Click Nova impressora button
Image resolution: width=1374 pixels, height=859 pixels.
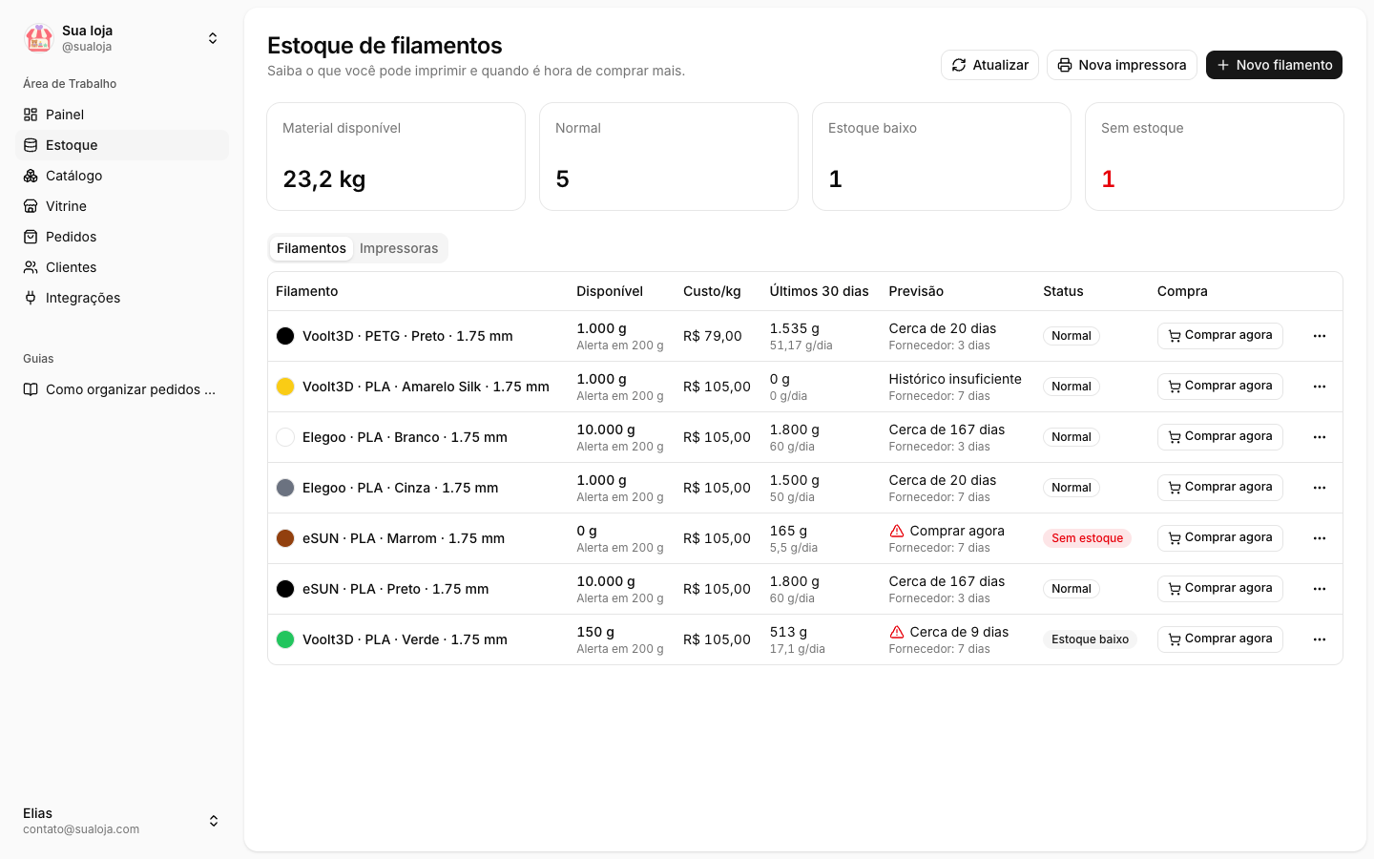coord(1122,65)
